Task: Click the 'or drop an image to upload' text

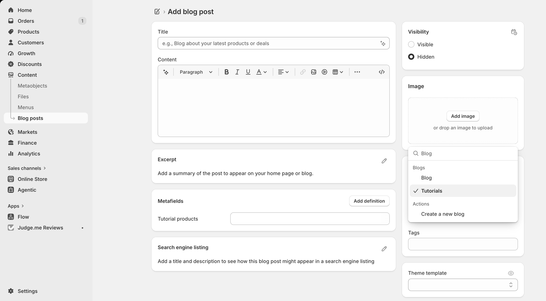Action: [x=463, y=128]
